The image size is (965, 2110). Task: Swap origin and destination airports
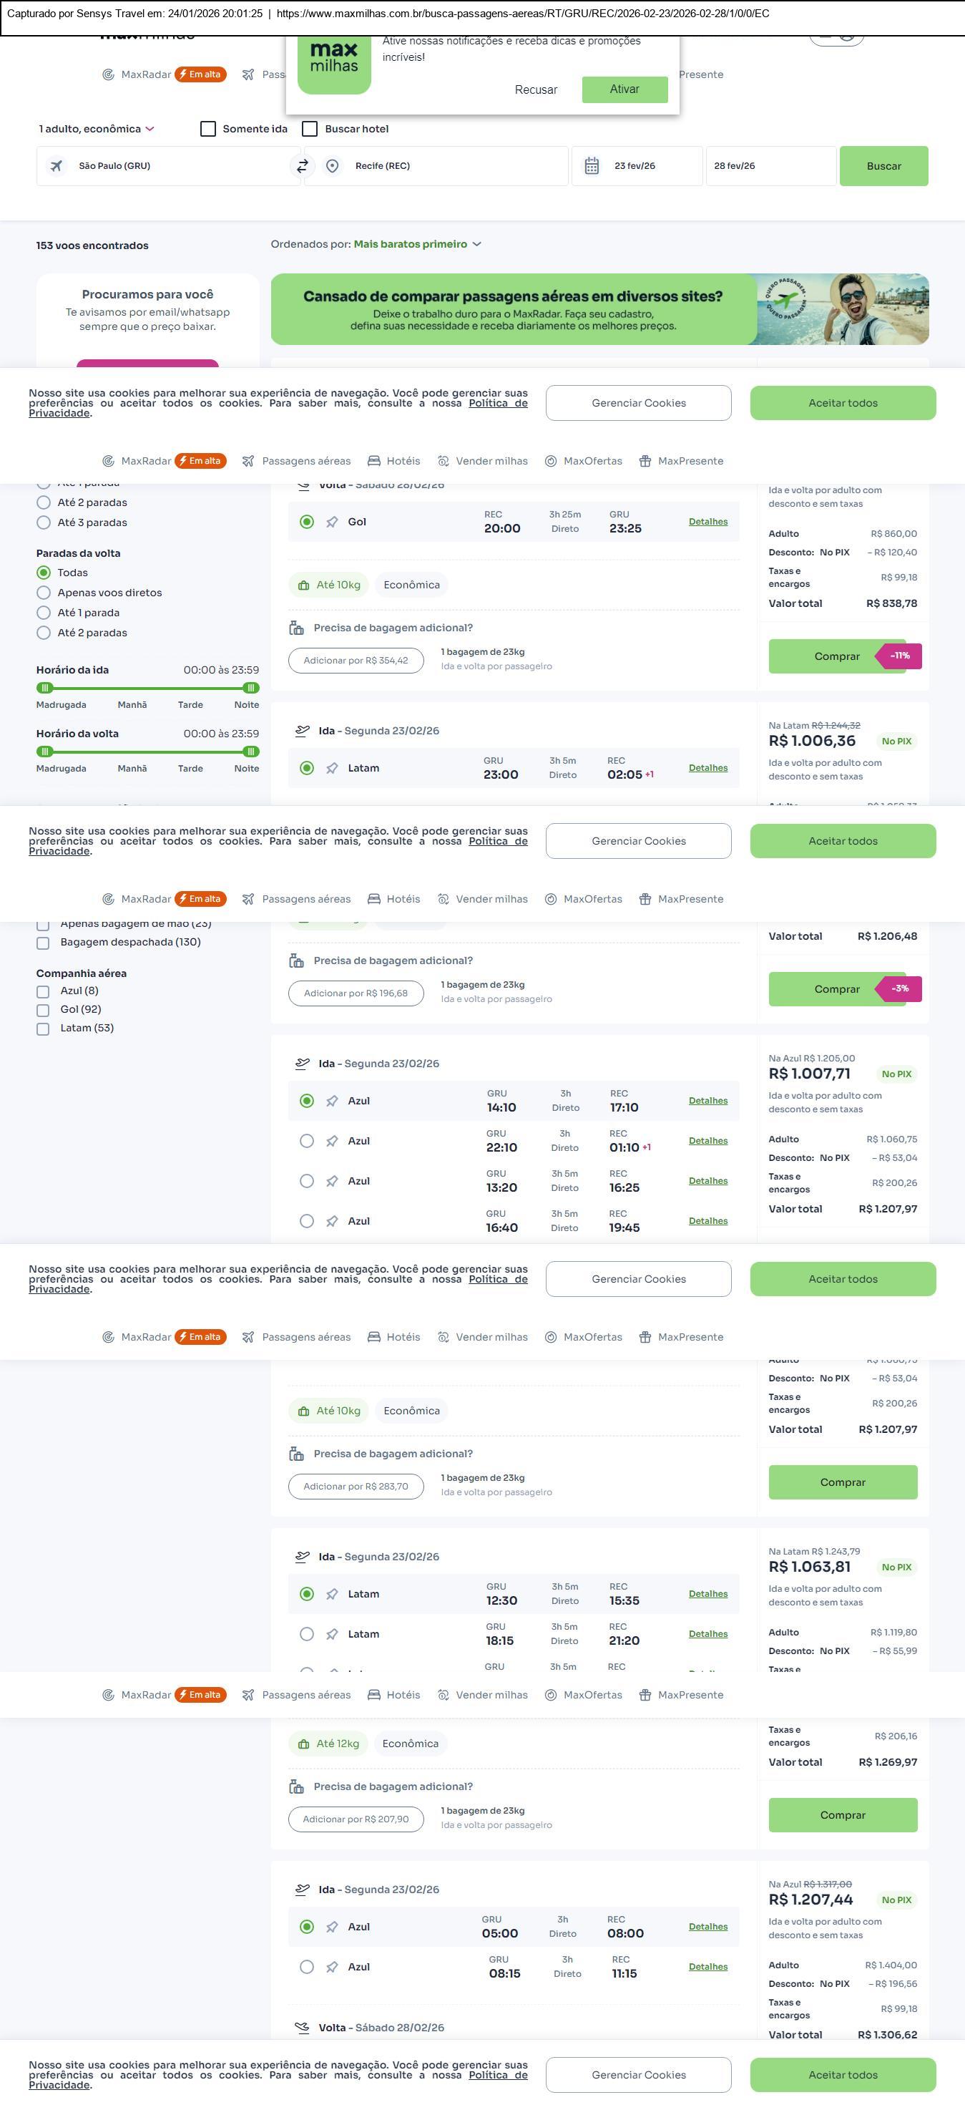tap(302, 165)
